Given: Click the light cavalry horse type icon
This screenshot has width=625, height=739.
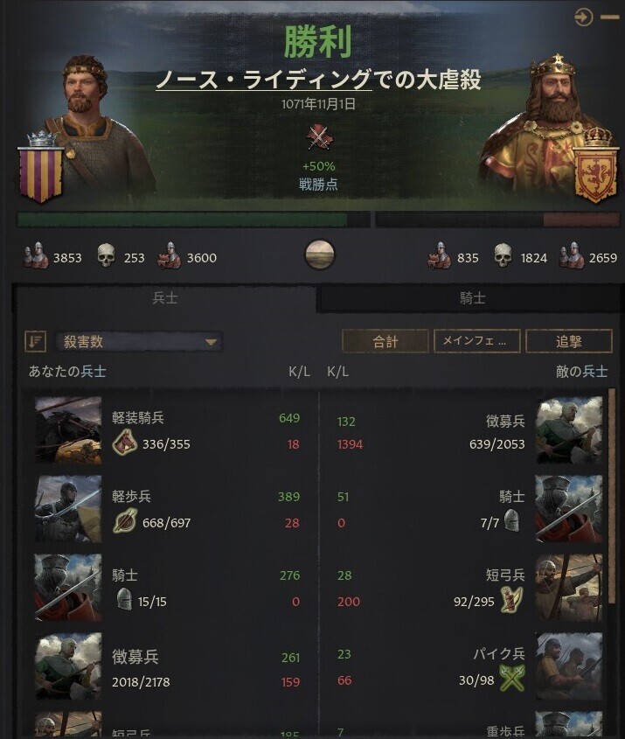Looking at the screenshot, I should (125, 442).
